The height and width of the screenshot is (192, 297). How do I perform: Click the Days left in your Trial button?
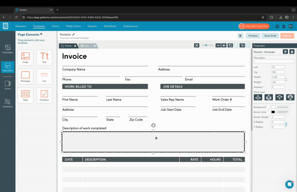pyautogui.click(x=254, y=26)
